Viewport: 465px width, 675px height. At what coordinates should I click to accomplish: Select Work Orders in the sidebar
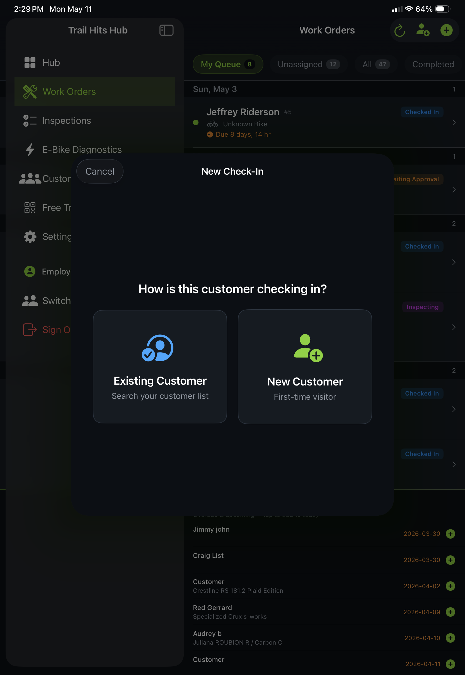95,91
